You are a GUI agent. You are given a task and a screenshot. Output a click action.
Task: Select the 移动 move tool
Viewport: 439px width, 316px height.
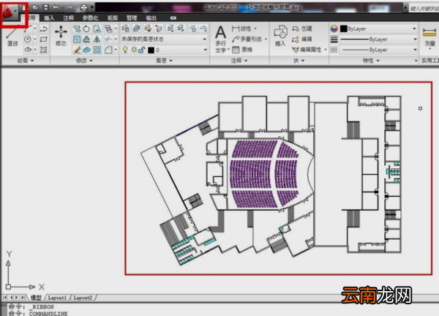(61, 36)
